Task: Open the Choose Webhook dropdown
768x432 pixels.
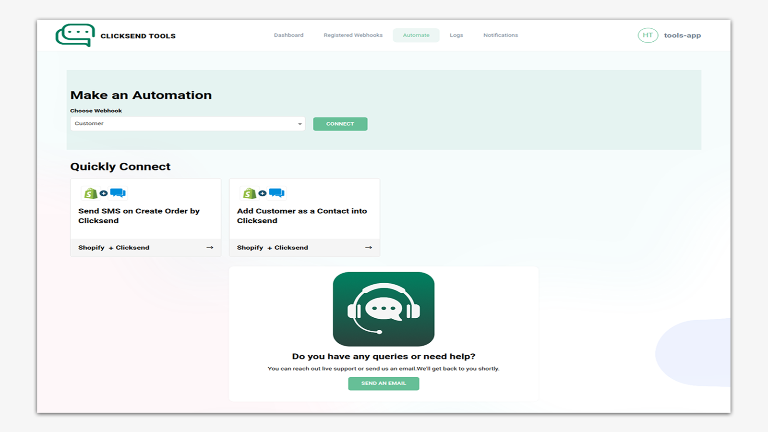Action: tap(188, 124)
